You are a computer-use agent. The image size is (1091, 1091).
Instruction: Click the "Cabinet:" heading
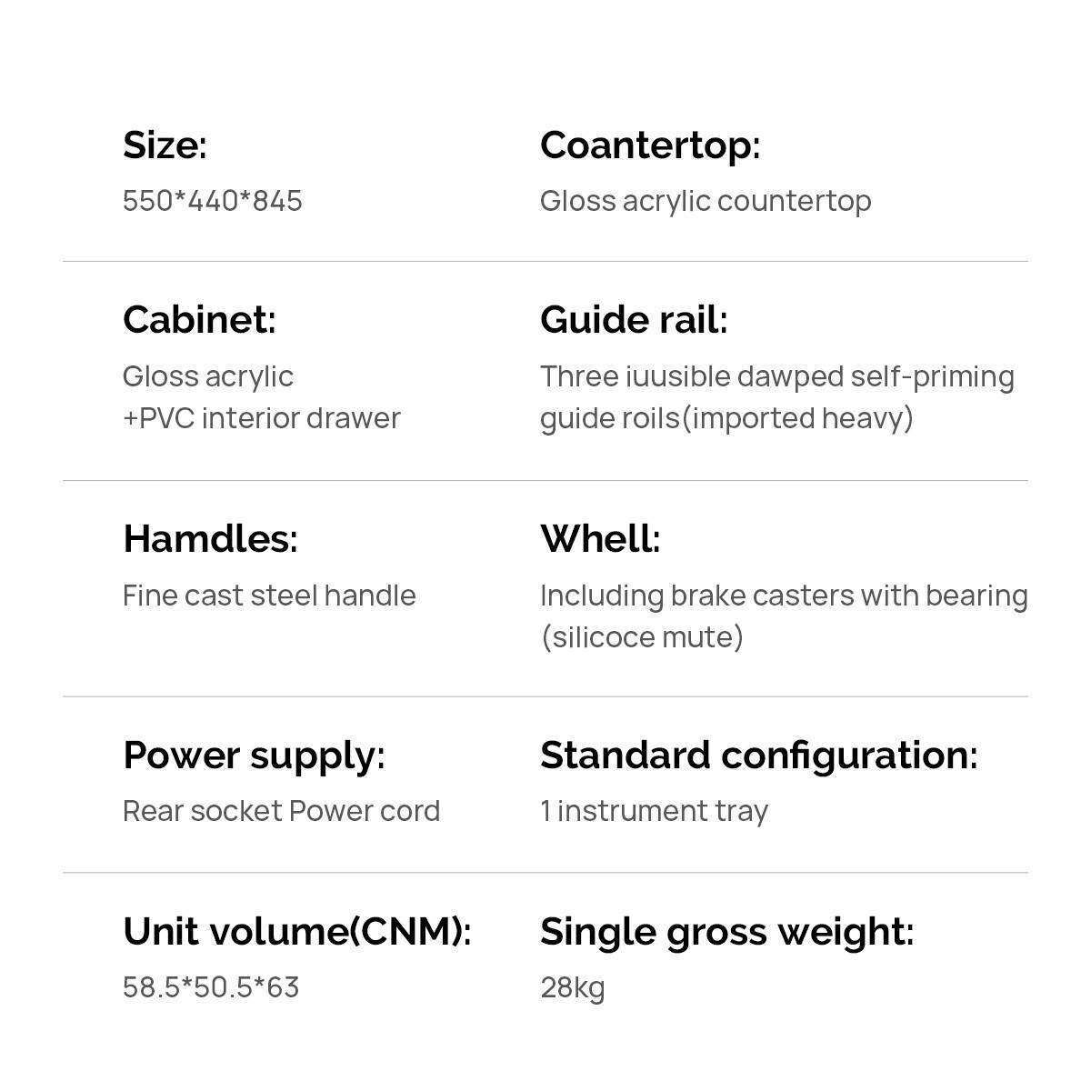coord(199,320)
